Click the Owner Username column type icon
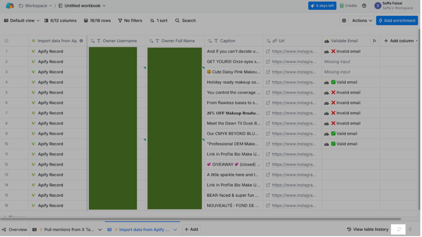Image resolution: width=422 pixels, height=237 pixels. 99,41
